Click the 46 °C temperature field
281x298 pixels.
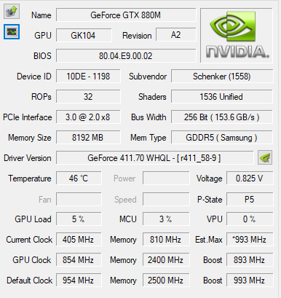pos(79,179)
